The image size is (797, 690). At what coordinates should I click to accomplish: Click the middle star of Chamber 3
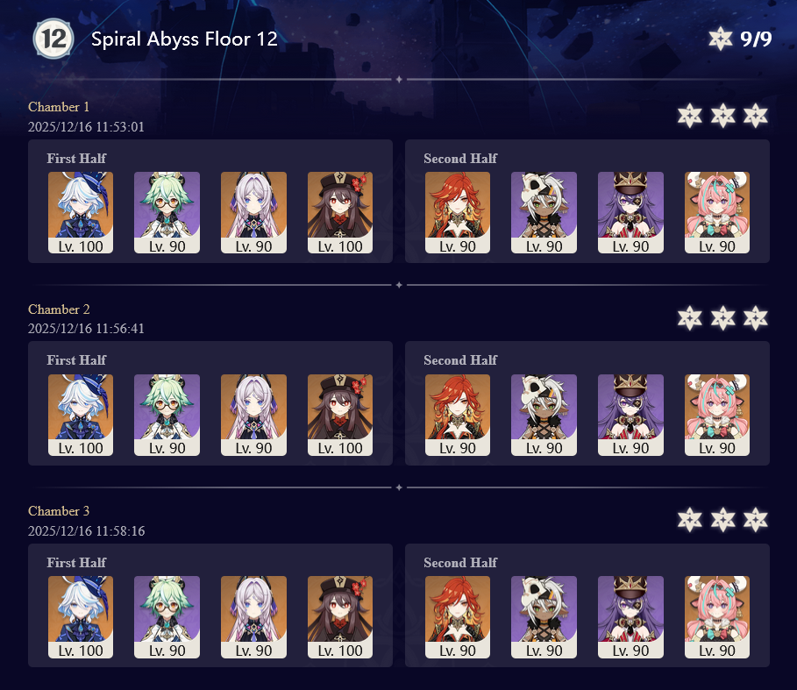[722, 520]
